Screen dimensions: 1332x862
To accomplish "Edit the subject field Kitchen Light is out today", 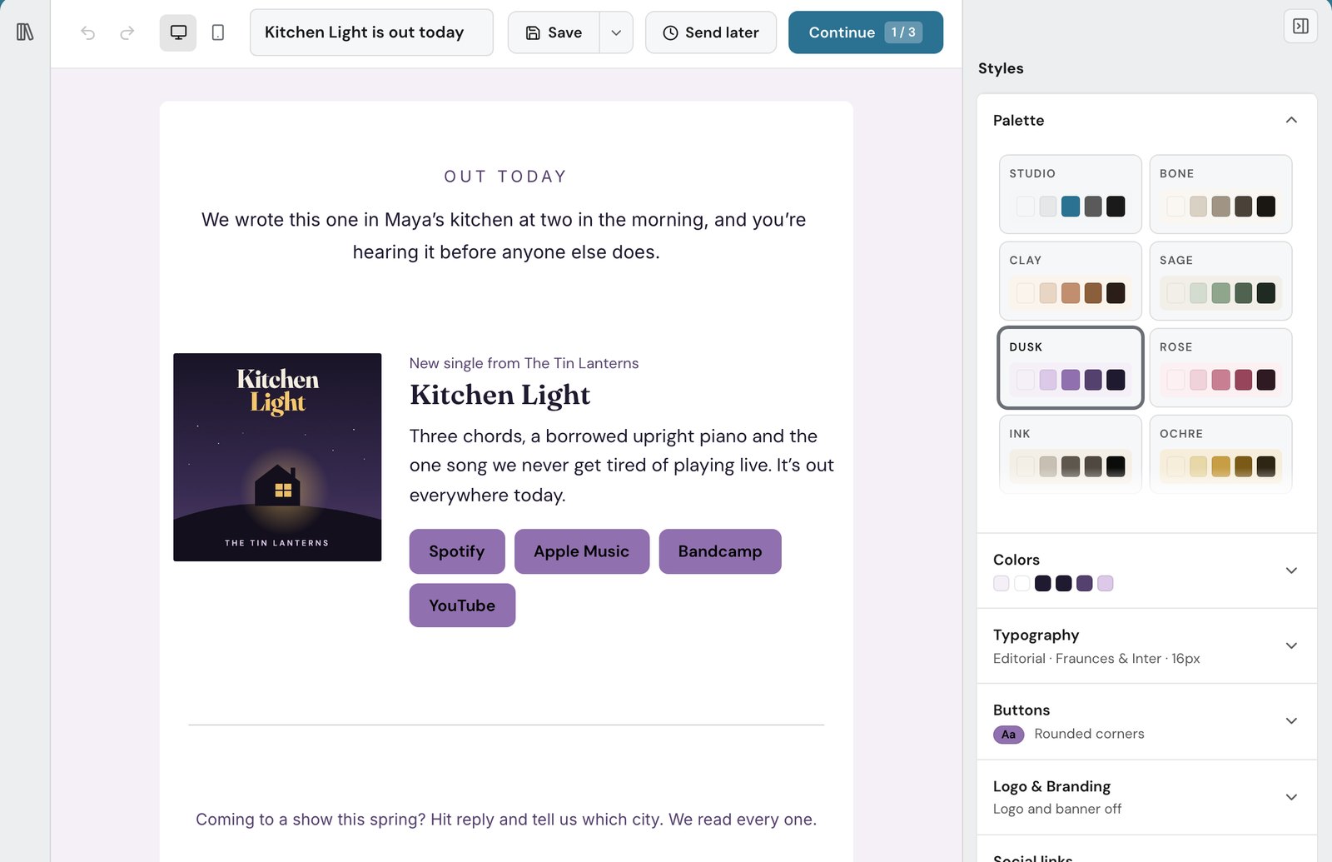I will [x=371, y=32].
